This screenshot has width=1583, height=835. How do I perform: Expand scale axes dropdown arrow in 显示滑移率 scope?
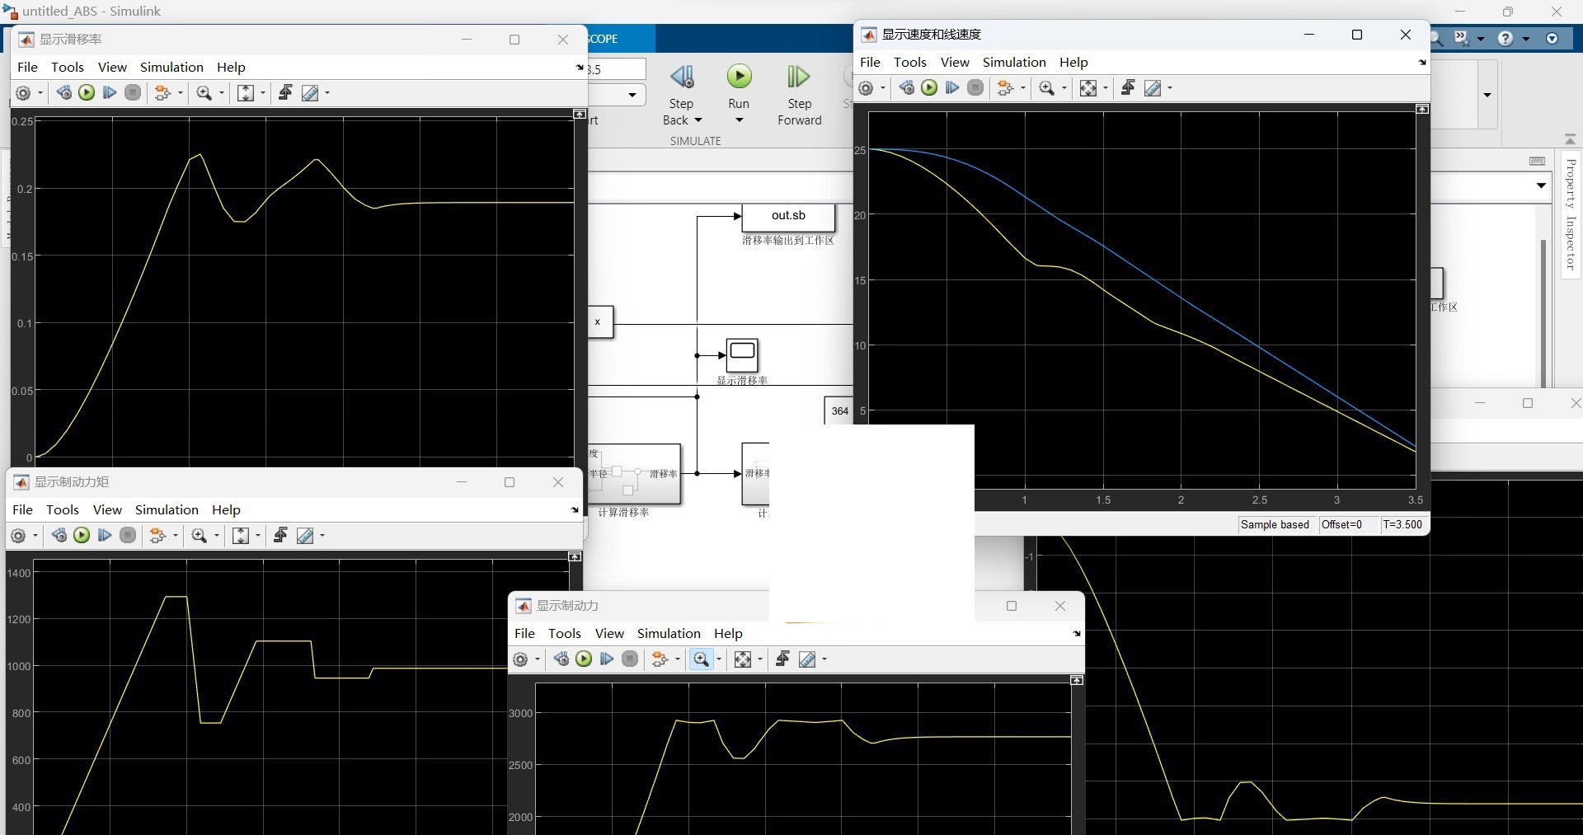pyautogui.click(x=263, y=93)
